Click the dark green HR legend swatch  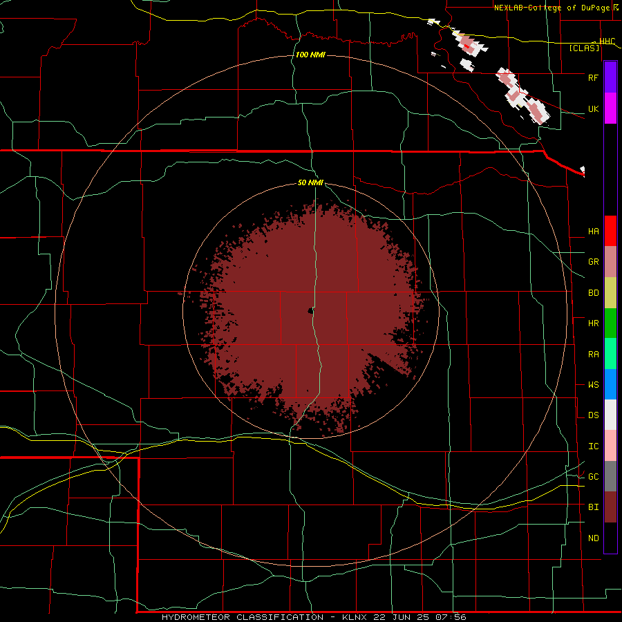pyautogui.click(x=610, y=323)
